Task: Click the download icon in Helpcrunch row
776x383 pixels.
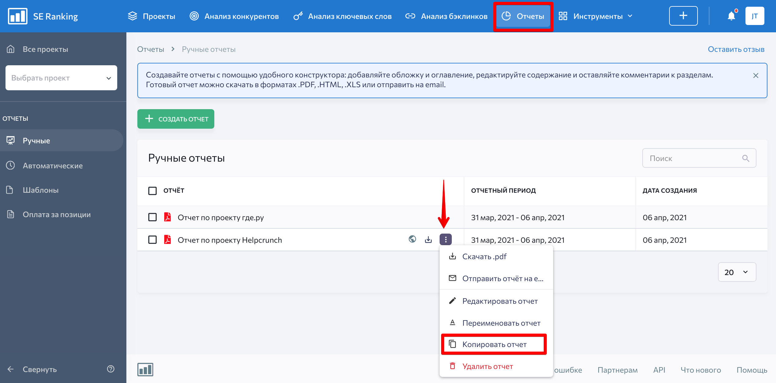Action: (428, 240)
